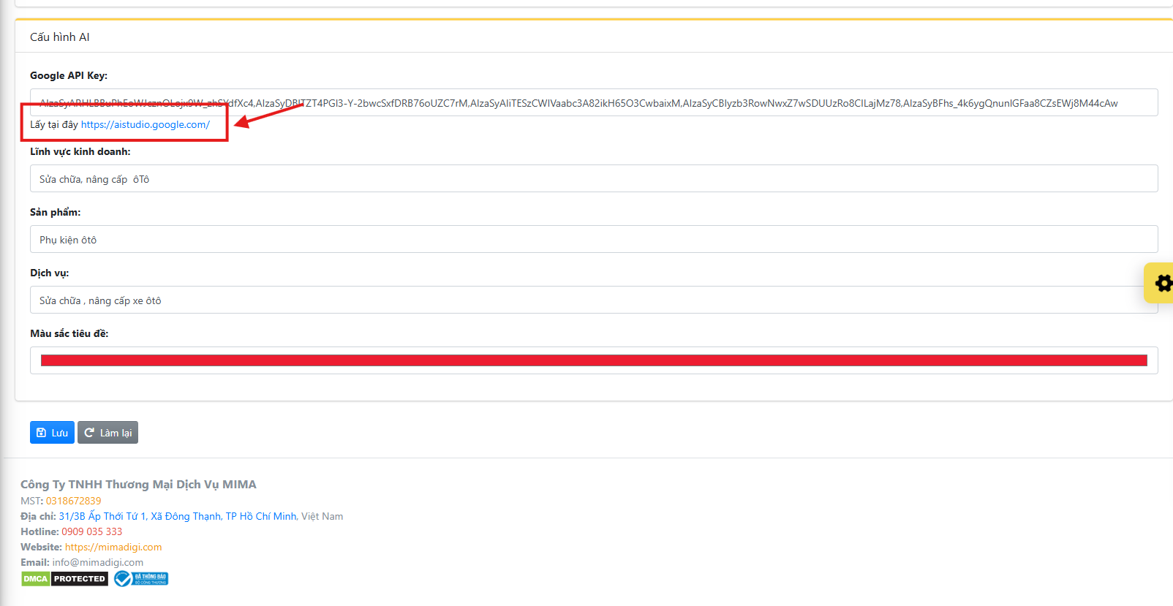The height and width of the screenshot is (606, 1173).
Task: Click the company name Công Ty TNHH MIMA
Action: click(138, 484)
